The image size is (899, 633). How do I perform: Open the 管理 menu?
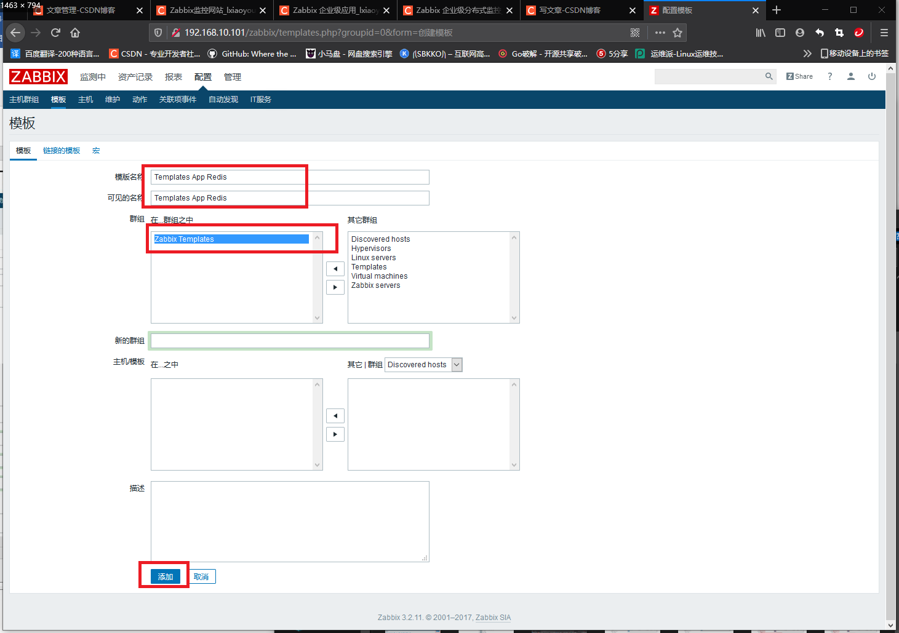click(x=233, y=77)
